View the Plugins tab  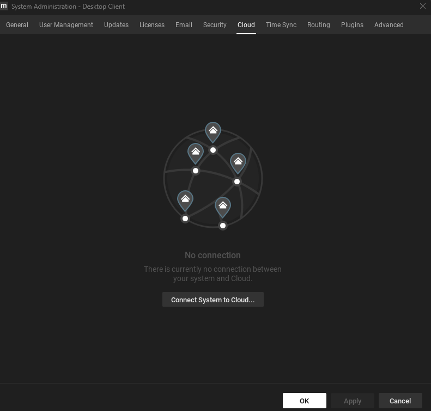(x=352, y=25)
